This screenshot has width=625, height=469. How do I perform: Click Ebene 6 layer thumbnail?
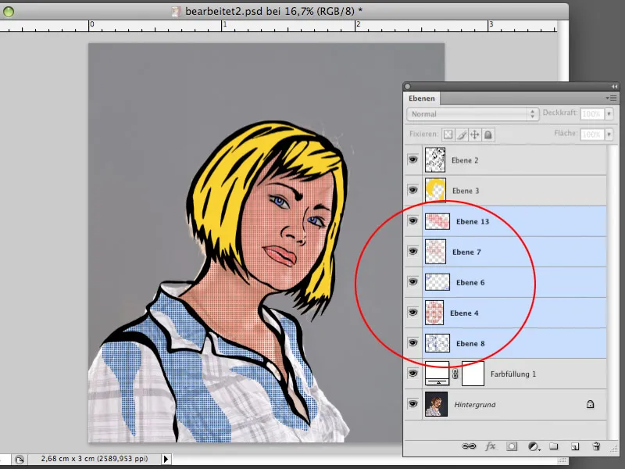click(x=437, y=282)
